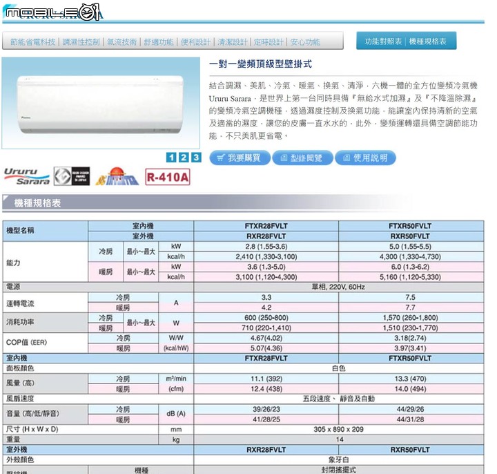Show product image number 2
Screen dimensions: 497x474
(184, 158)
